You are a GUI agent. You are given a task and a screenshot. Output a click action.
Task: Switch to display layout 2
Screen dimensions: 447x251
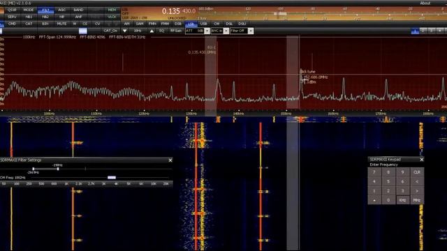pos(423,31)
